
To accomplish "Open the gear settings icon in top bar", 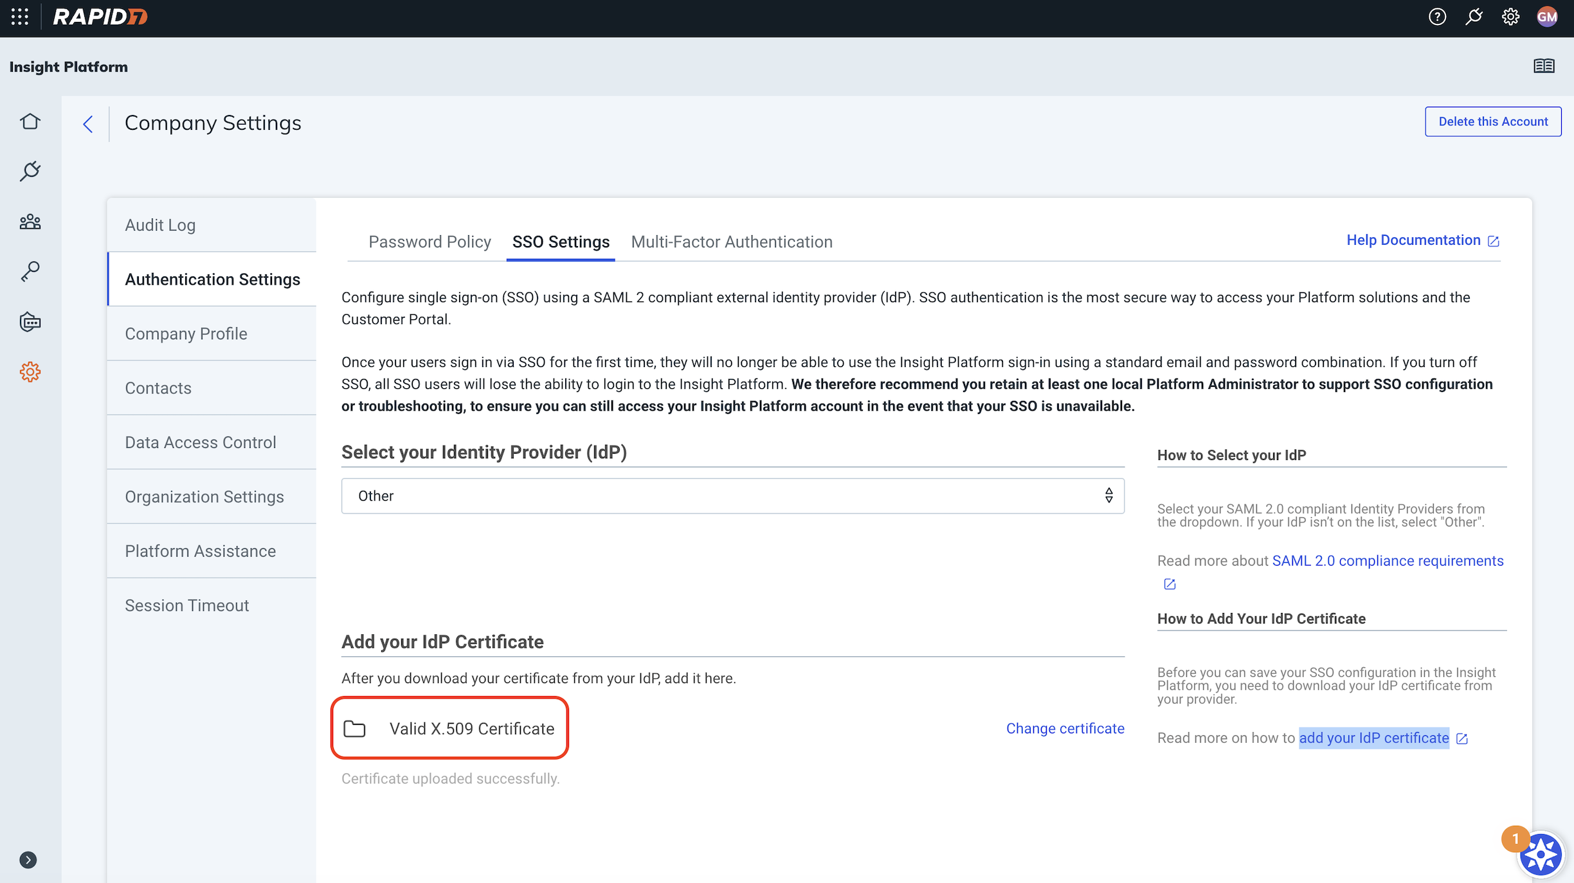I will [1510, 17].
